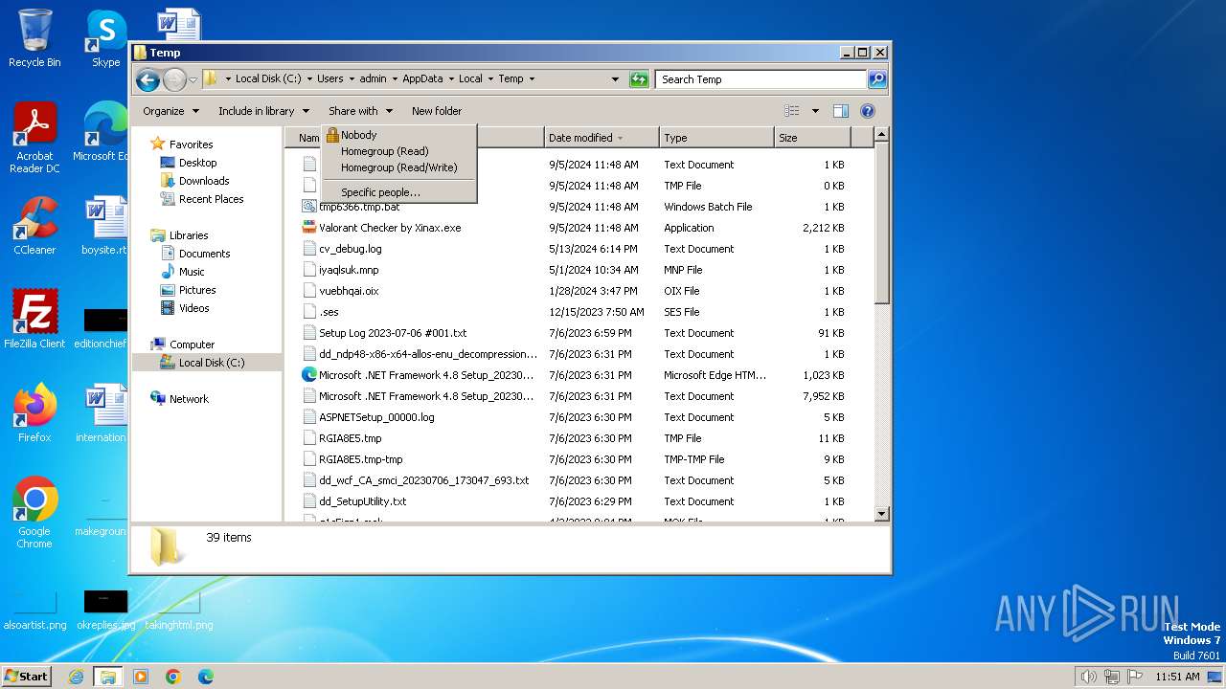Select Setup Log 2023-07-06 #001.txt file
Image resolution: width=1226 pixels, height=689 pixels.
tap(393, 333)
